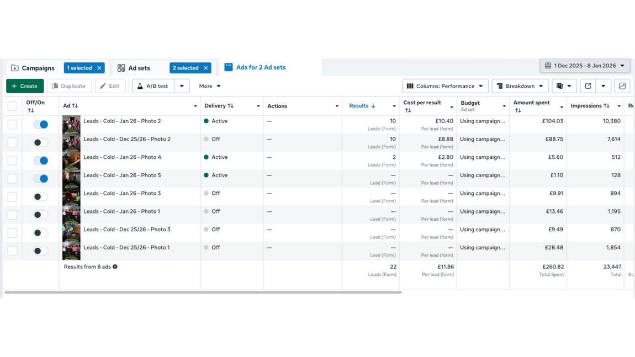This screenshot has width=635, height=357.
Task: Toggle off the Jan 26 - Photo 2 ad
Action: pos(40,125)
